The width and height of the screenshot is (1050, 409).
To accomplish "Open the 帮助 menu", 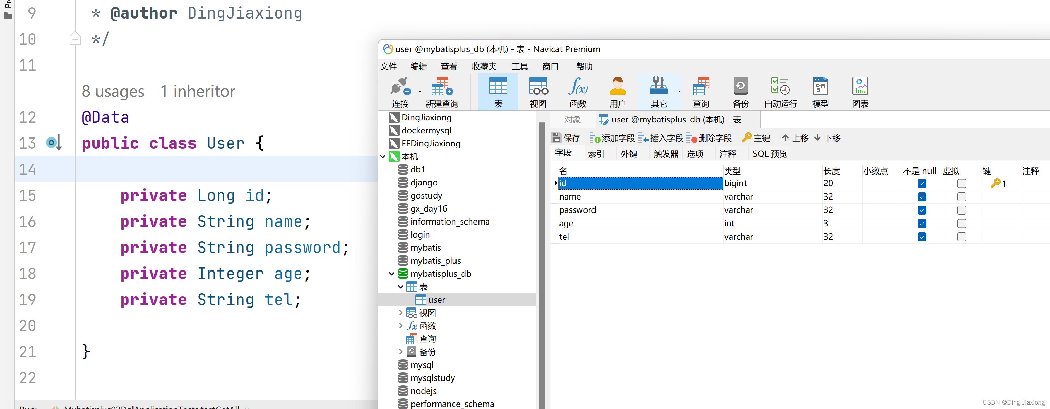I will point(584,66).
